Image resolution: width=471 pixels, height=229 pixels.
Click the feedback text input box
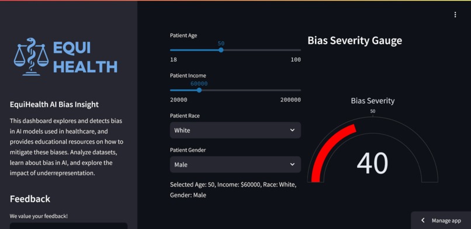tap(69, 226)
